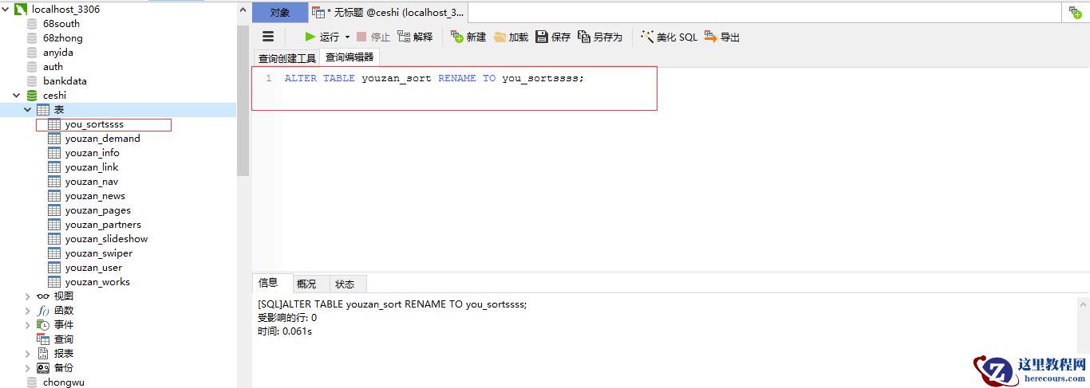Expand the 事件 events node
The width and height of the screenshot is (1090, 388).
[28, 324]
